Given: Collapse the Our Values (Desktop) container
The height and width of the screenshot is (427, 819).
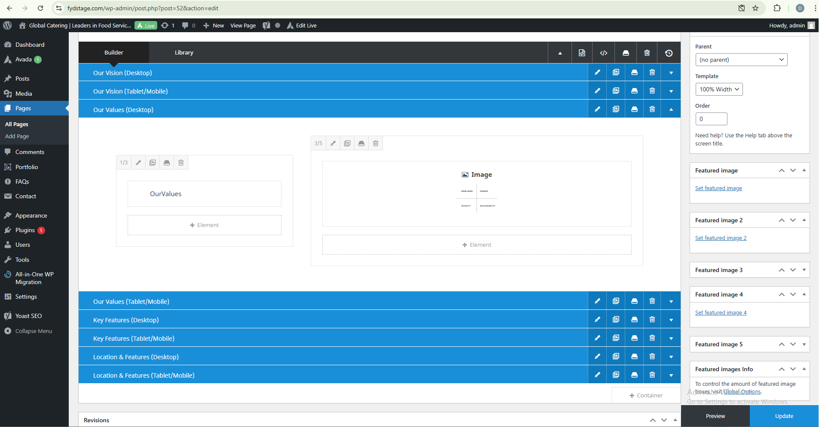Looking at the screenshot, I should tap(671, 109).
